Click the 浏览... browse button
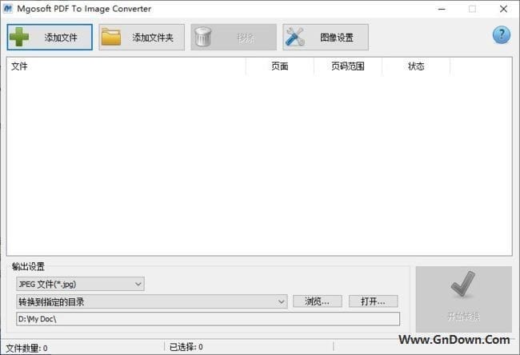Image resolution: width=520 pixels, height=355 pixels. click(x=318, y=301)
